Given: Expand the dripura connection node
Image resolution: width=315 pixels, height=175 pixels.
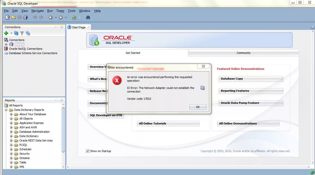Looking at the screenshot, I should (x=6, y=44).
